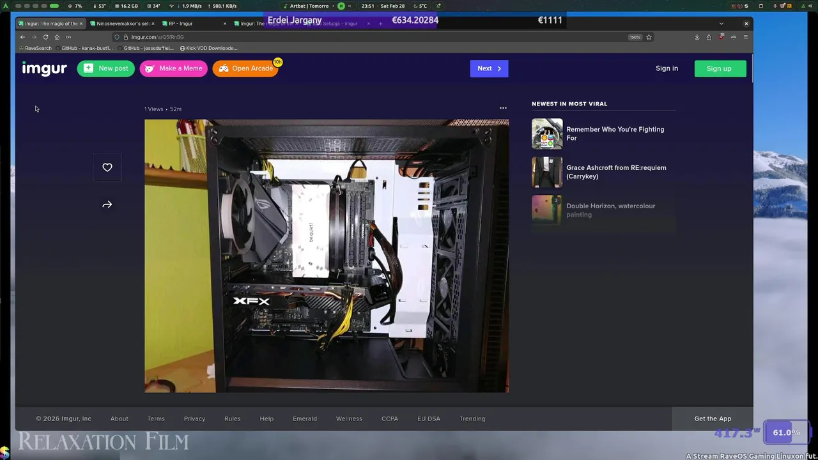The image size is (818, 460).
Task: Open the Kick VOD Downloader bookmark
Action: (208, 48)
